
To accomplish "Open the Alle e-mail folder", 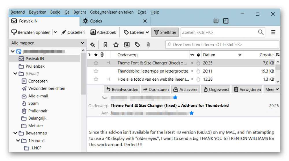I will [38, 96].
